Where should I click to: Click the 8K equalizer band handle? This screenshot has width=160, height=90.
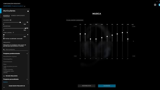pyautogui.click(x=122, y=32)
